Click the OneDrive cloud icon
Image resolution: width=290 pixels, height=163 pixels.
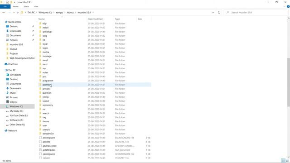(6, 64)
